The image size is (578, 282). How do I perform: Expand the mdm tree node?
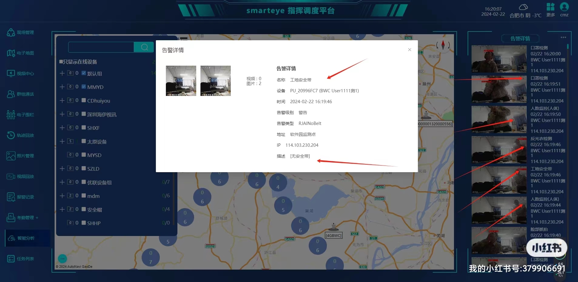coord(62,196)
